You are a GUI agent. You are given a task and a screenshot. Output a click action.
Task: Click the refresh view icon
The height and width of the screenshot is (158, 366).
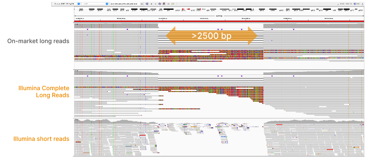tap(160, 4)
